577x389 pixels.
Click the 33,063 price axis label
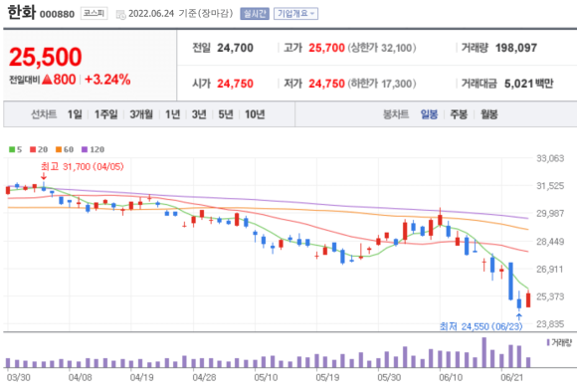click(x=550, y=158)
